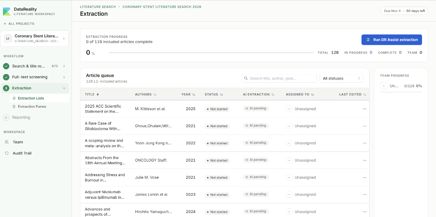Click the DataReality logo icon
436x217 pixels.
7,11
